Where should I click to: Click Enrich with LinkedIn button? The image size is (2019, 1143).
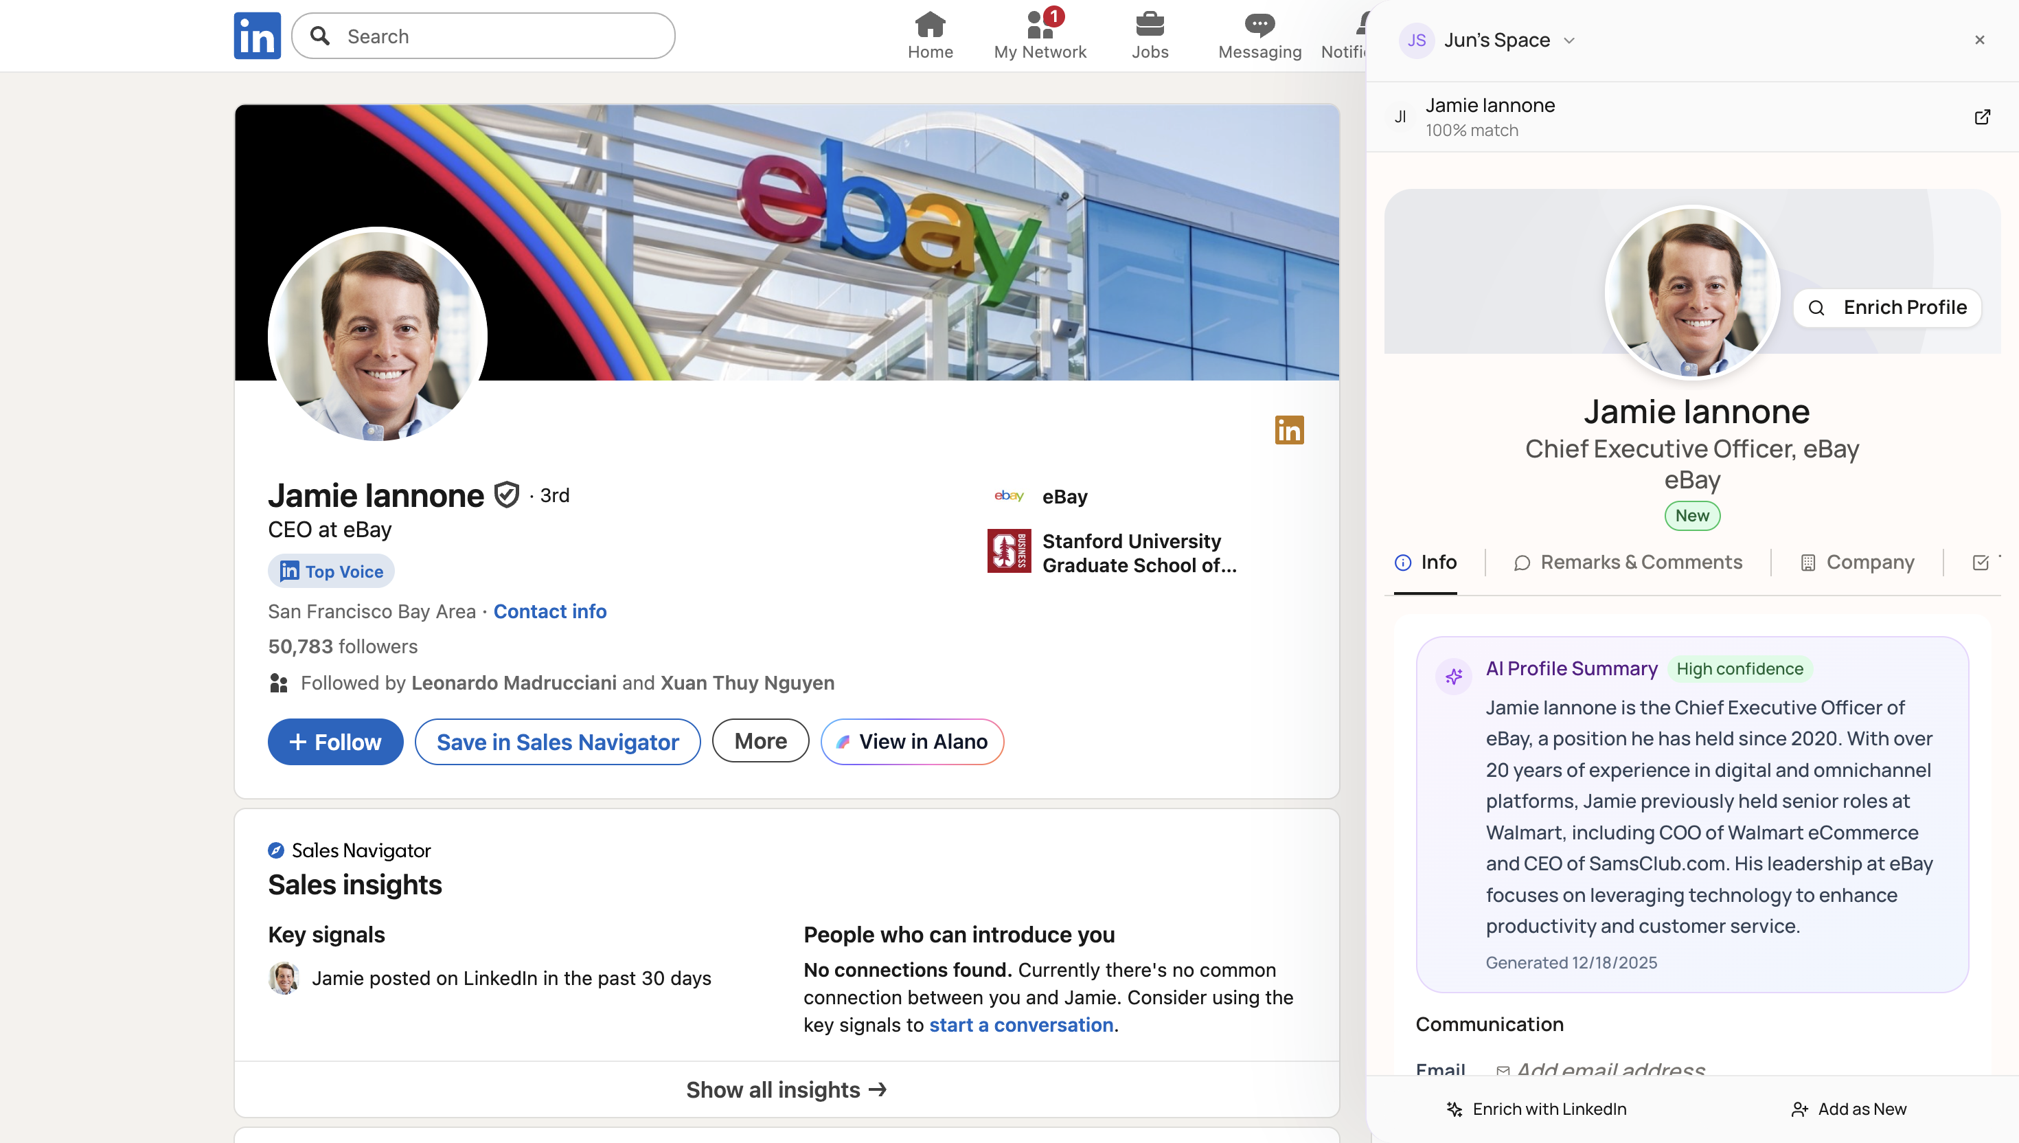click(x=1536, y=1109)
